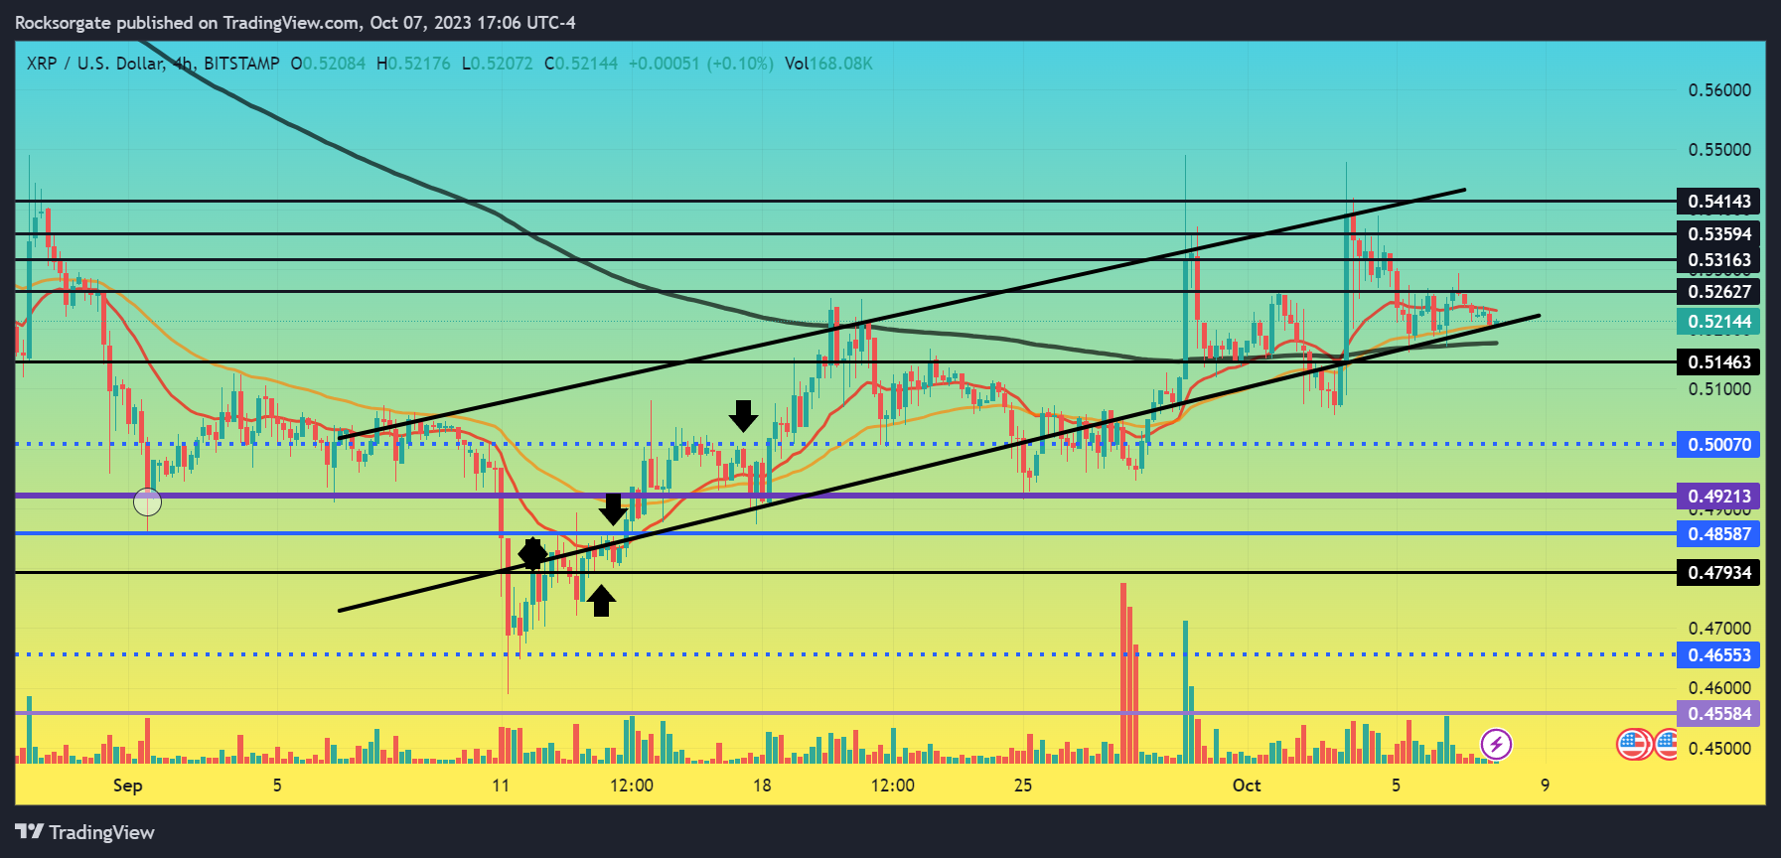
Task: Click the current price label 0.52144
Action: [x=1718, y=322]
